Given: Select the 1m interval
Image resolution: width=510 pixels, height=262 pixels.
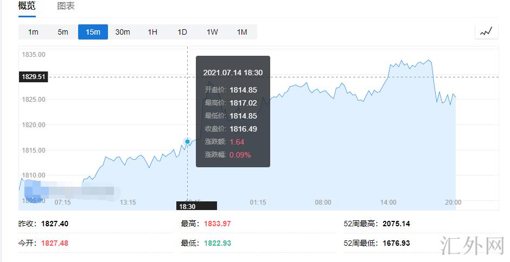Looking at the screenshot, I should coord(33,32).
